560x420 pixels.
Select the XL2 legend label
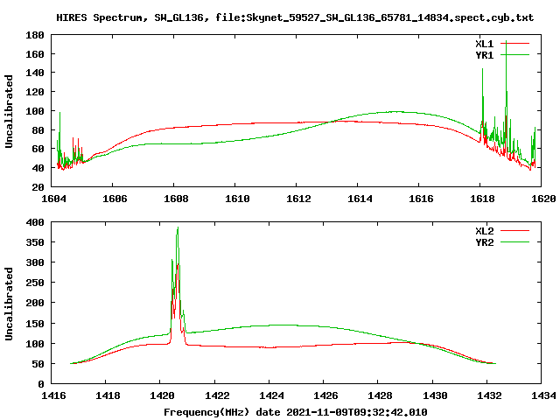(x=484, y=231)
